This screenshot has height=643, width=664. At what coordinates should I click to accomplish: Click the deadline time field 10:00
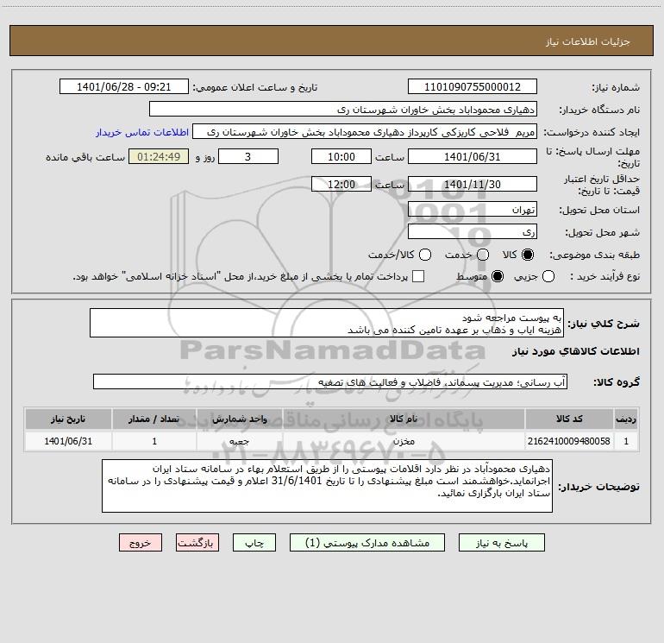[x=341, y=157]
